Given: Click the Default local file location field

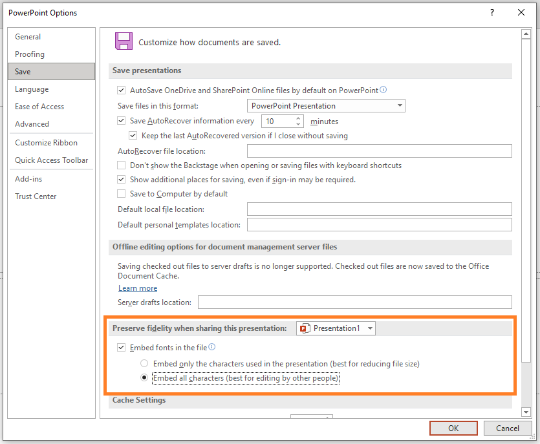Looking at the screenshot, I should pyautogui.click(x=380, y=209).
